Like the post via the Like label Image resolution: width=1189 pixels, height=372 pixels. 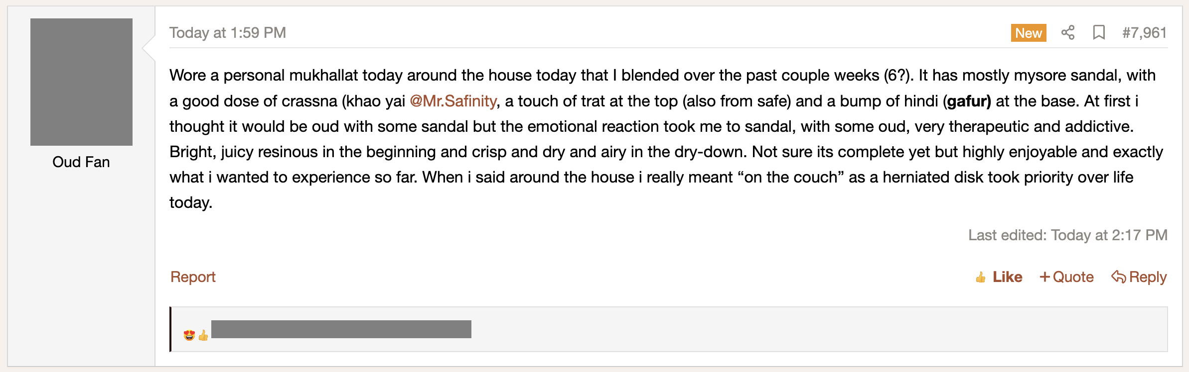coord(1007,277)
